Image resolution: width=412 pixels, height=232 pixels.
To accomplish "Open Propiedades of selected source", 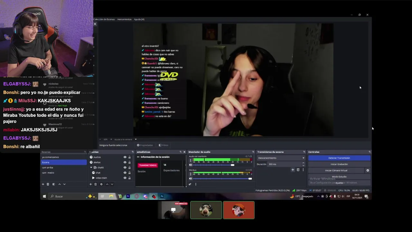I will pos(145,145).
